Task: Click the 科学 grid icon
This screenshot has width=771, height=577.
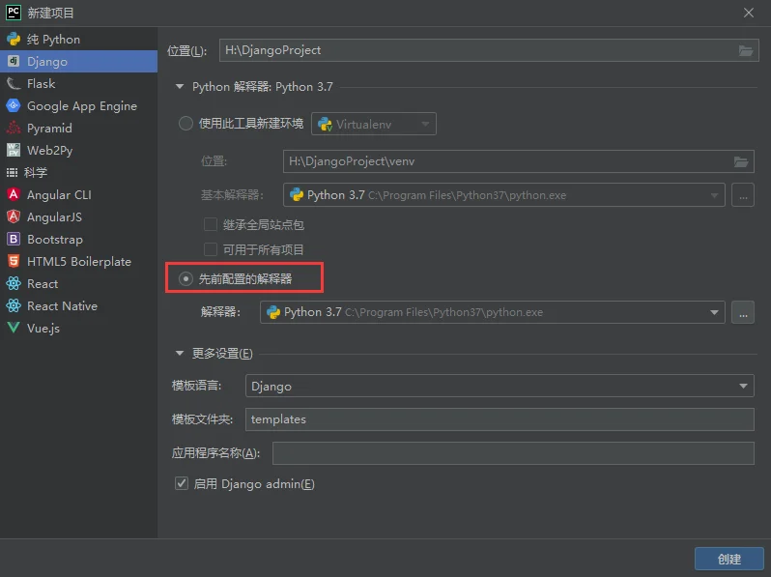Action: tap(12, 172)
